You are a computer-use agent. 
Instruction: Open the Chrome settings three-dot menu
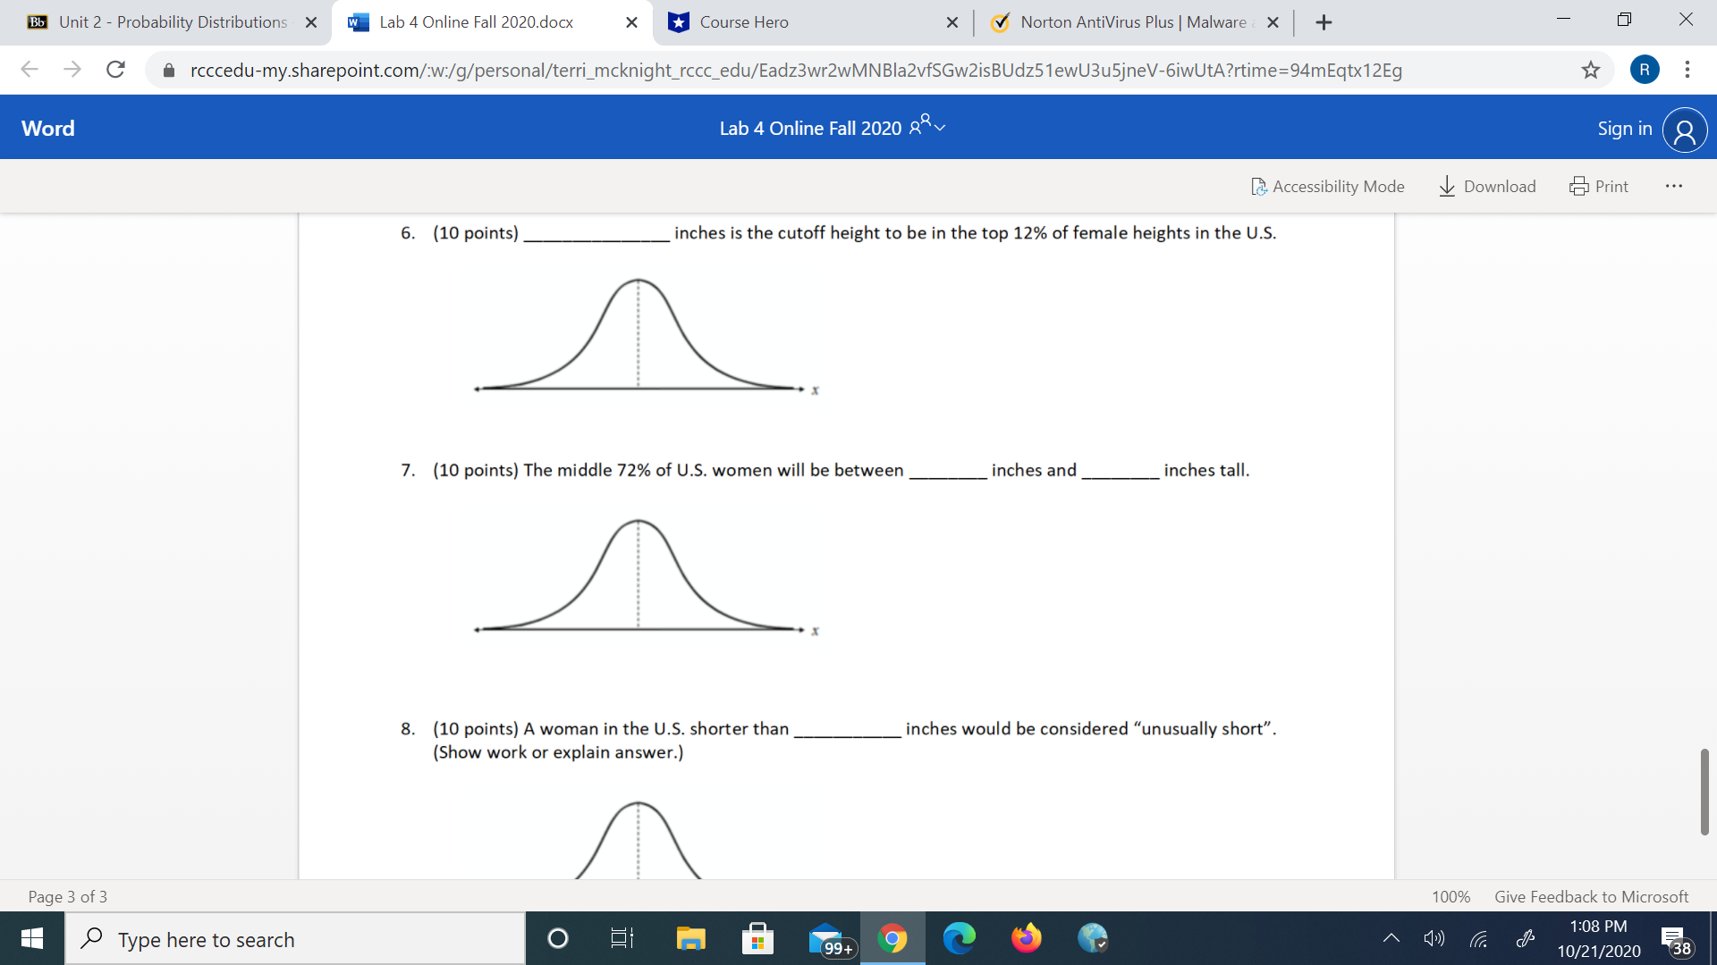(1687, 70)
